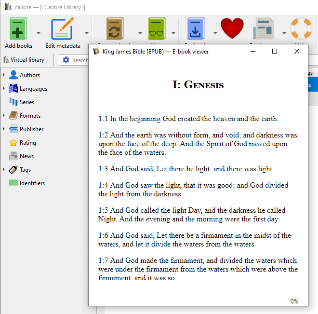Click the Tags label icon
The width and height of the screenshot is (318, 314).
click(x=13, y=170)
